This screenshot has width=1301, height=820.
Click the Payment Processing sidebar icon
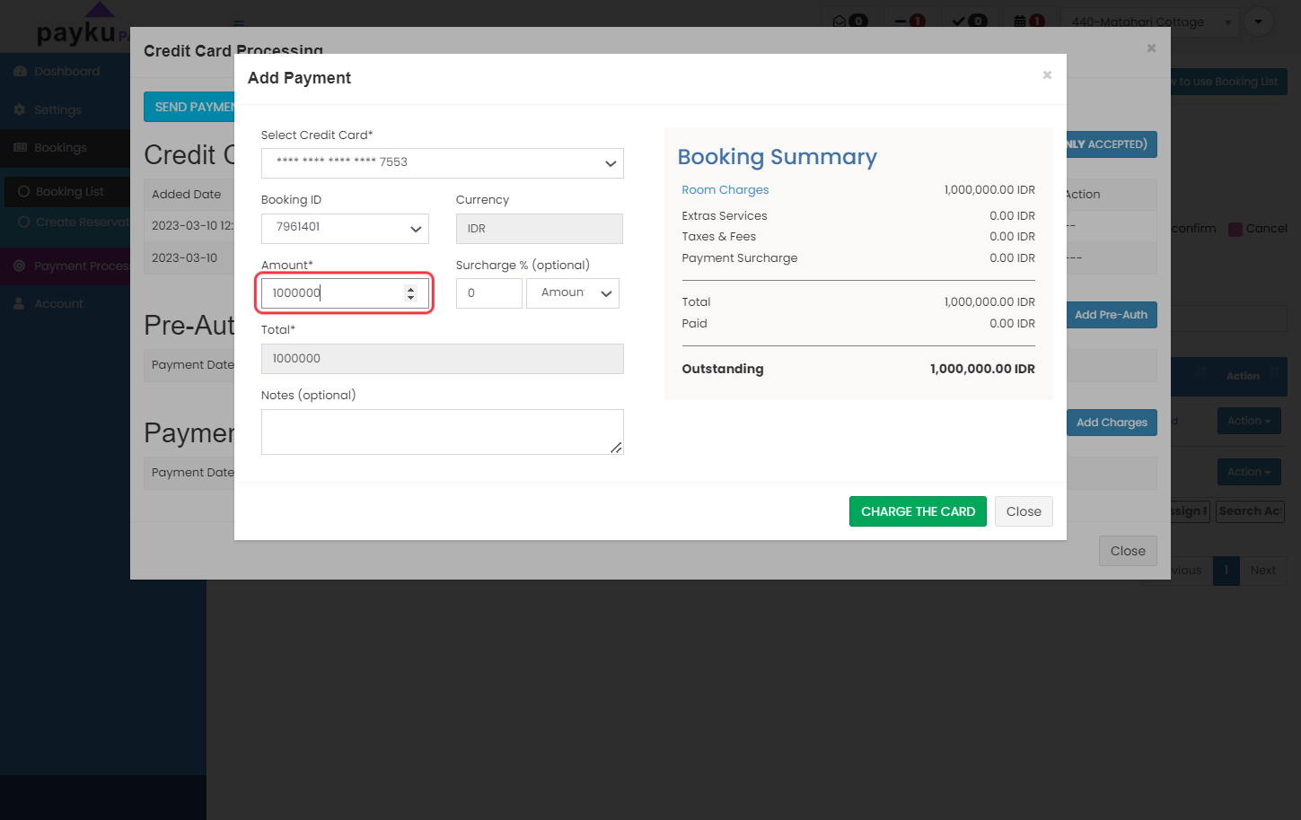(20, 266)
